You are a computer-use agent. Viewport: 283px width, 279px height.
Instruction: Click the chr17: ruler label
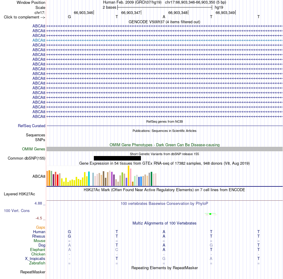pyautogui.click(x=40, y=13)
